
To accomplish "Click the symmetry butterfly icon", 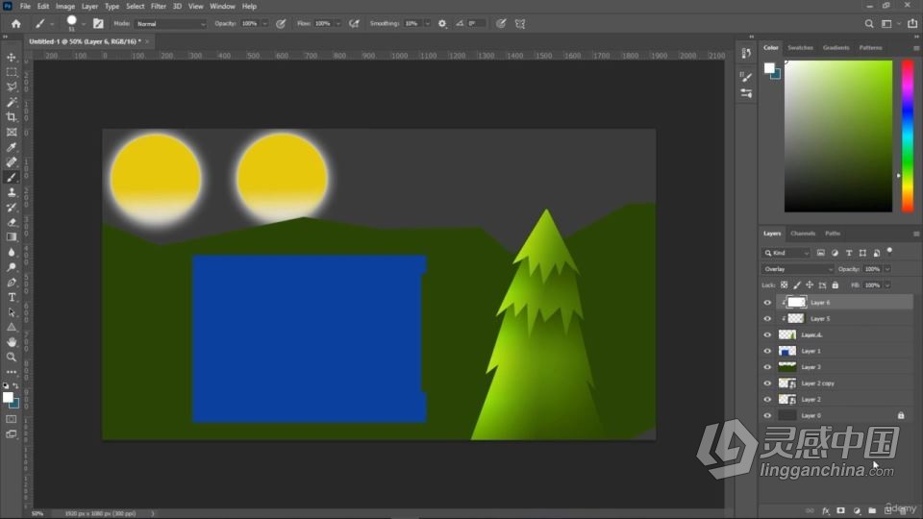I will (520, 23).
